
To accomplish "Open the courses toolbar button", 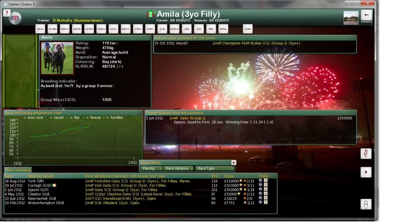I will [x=113, y=29].
